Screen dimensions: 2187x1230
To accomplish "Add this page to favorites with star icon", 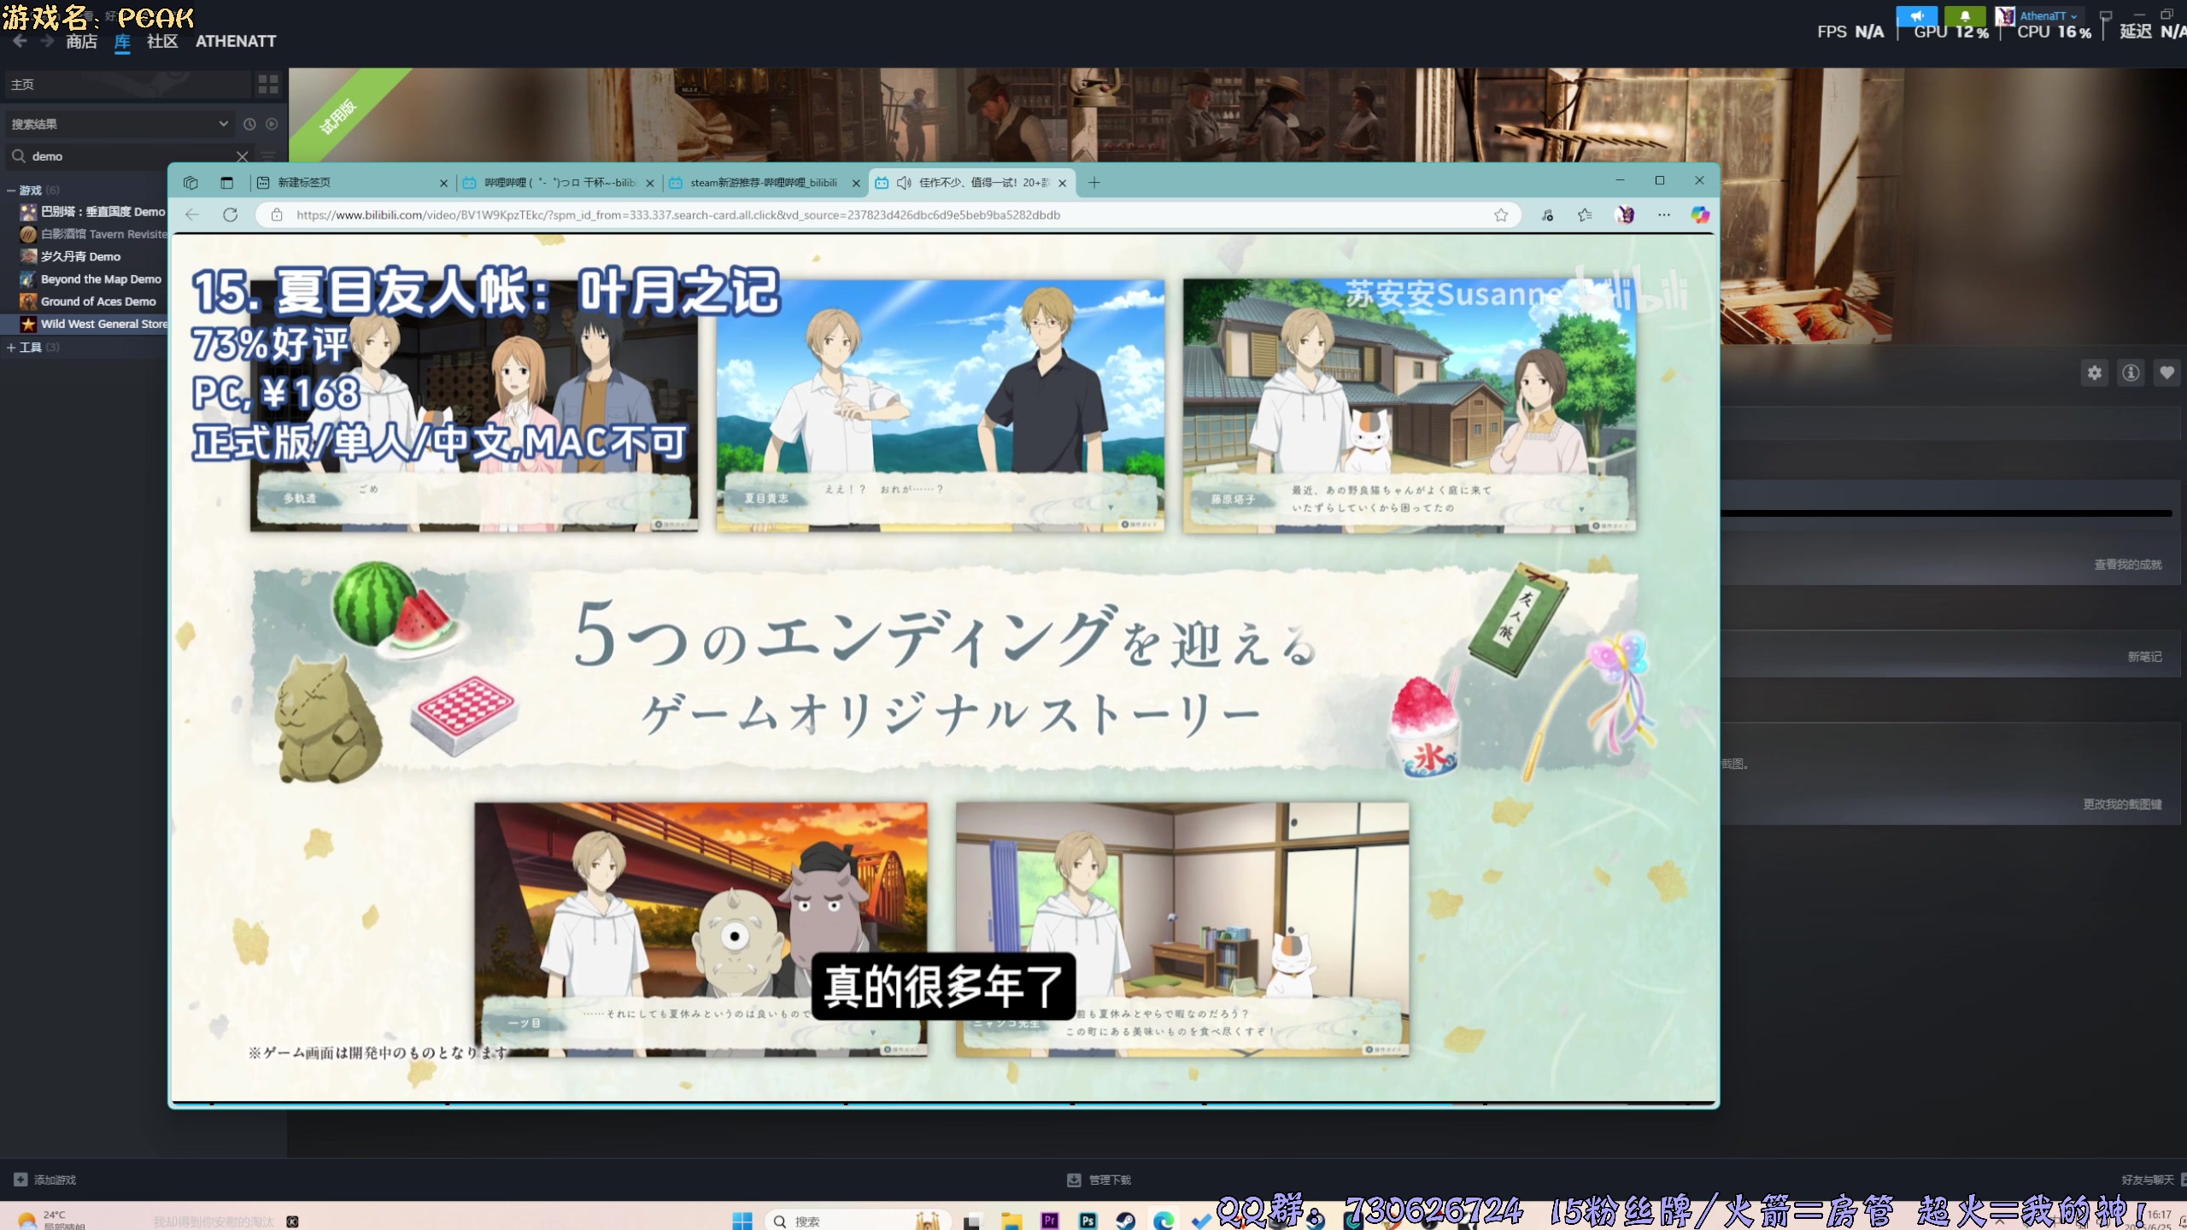I will [x=1501, y=214].
